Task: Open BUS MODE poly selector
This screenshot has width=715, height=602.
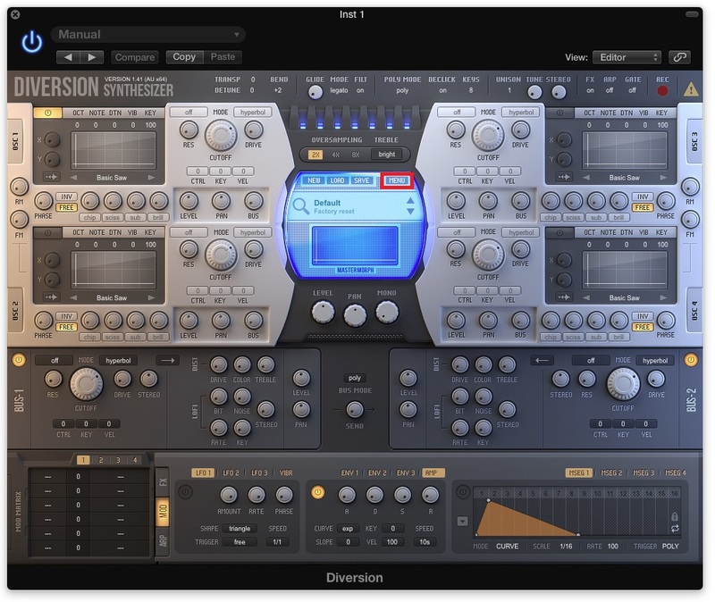Action: coord(355,378)
